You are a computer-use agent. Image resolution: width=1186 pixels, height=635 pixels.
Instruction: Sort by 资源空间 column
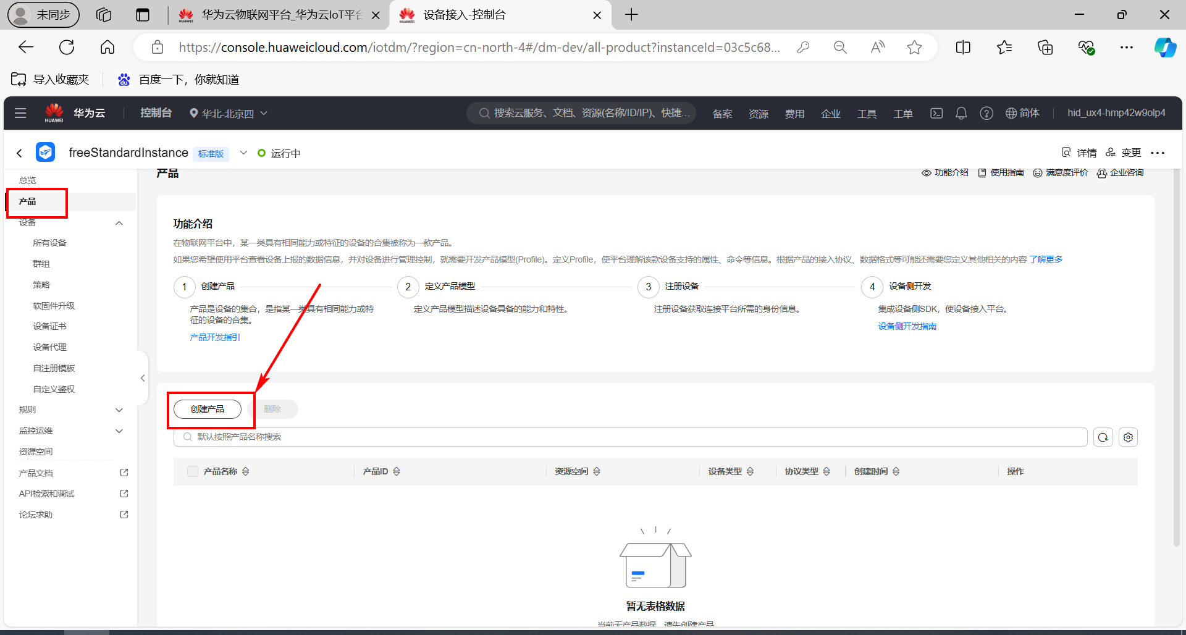pos(597,471)
